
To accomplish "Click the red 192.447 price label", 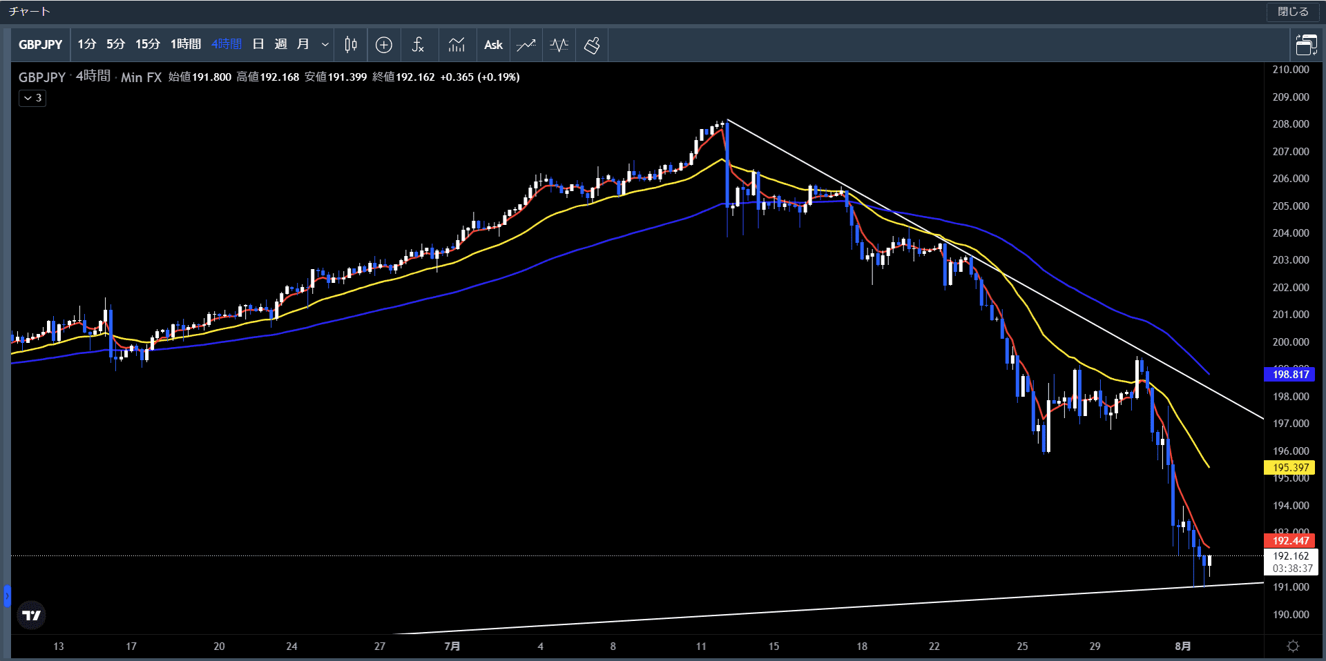I will coord(1289,541).
